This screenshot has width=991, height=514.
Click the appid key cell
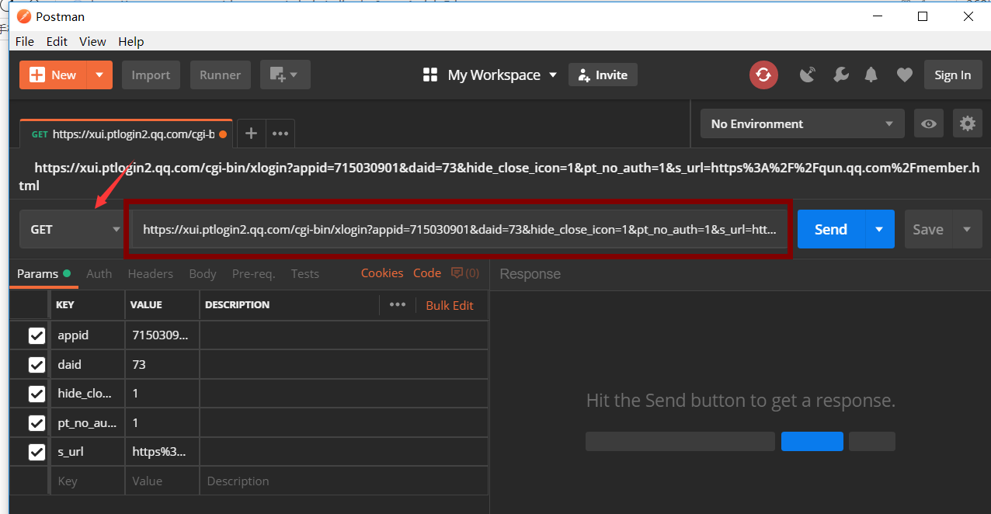tap(88, 335)
